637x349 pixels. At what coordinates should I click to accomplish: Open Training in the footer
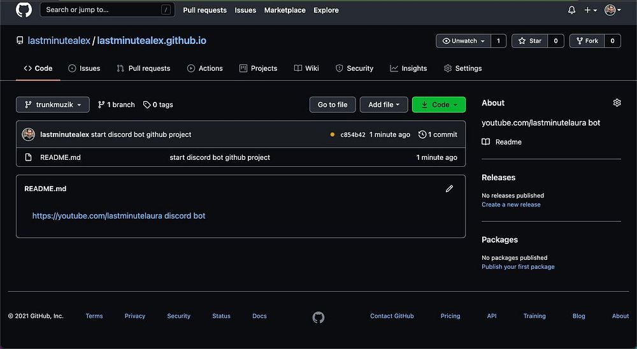[x=534, y=316]
